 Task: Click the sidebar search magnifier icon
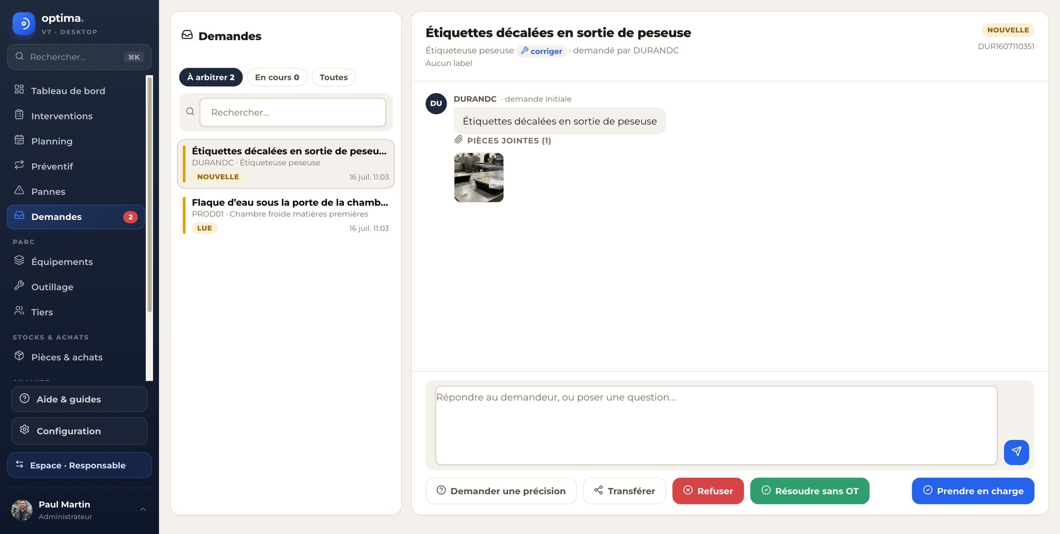pyautogui.click(x=20, y=56)
